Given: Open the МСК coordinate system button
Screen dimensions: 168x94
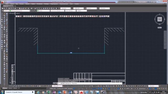Looking at the screenshot, I should pyautogui.click(x=160, y=28).
